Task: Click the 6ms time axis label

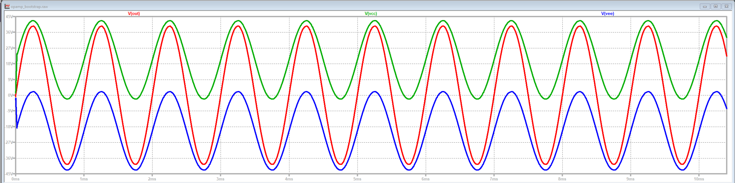Action: (425, 179)
